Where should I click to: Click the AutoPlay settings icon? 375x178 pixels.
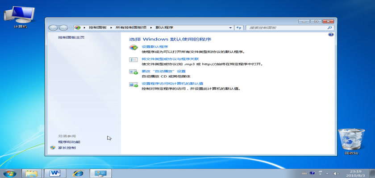133,72
